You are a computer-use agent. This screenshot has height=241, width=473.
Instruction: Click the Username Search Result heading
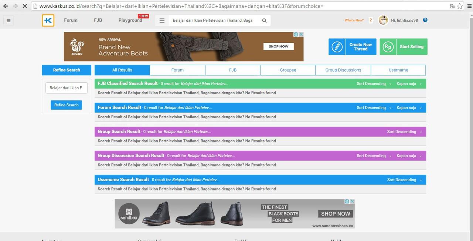point(123,179)
